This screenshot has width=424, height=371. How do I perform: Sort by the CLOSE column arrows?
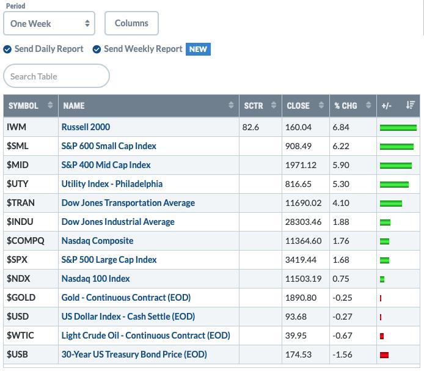(x=321, y=105)
